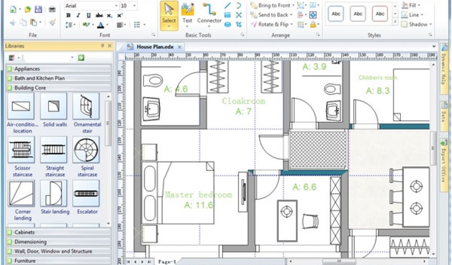Open the Shadow options button

(x=417, y=24)
